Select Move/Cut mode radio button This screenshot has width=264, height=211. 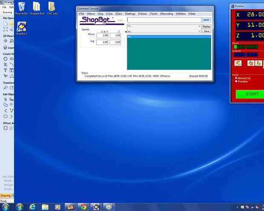[236, 78]
